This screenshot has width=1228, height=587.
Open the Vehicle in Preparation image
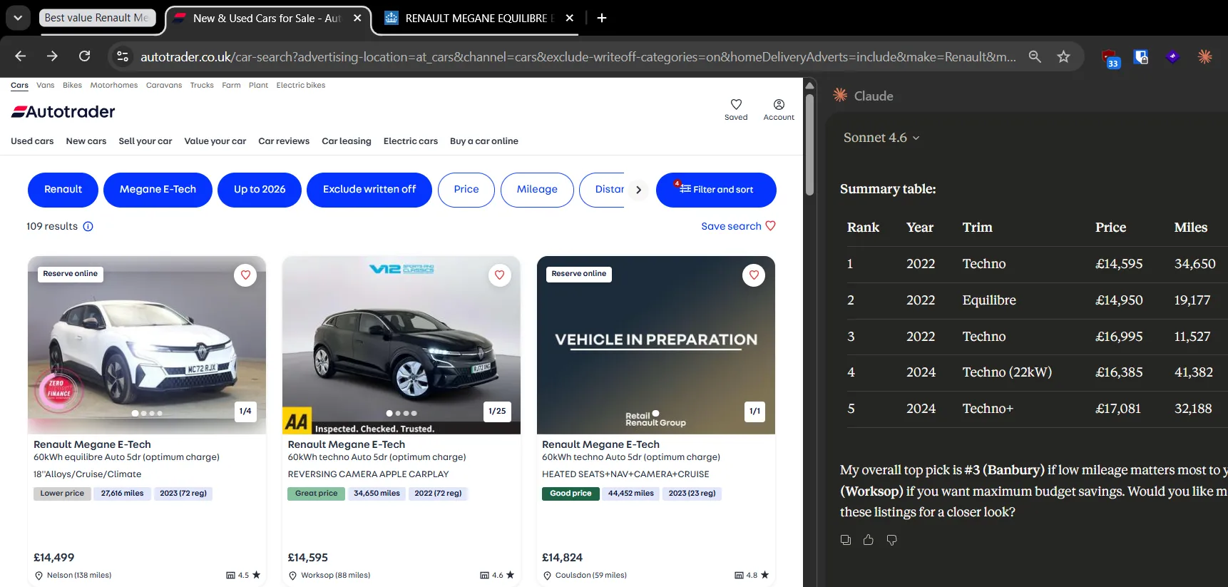pos(656,345)
